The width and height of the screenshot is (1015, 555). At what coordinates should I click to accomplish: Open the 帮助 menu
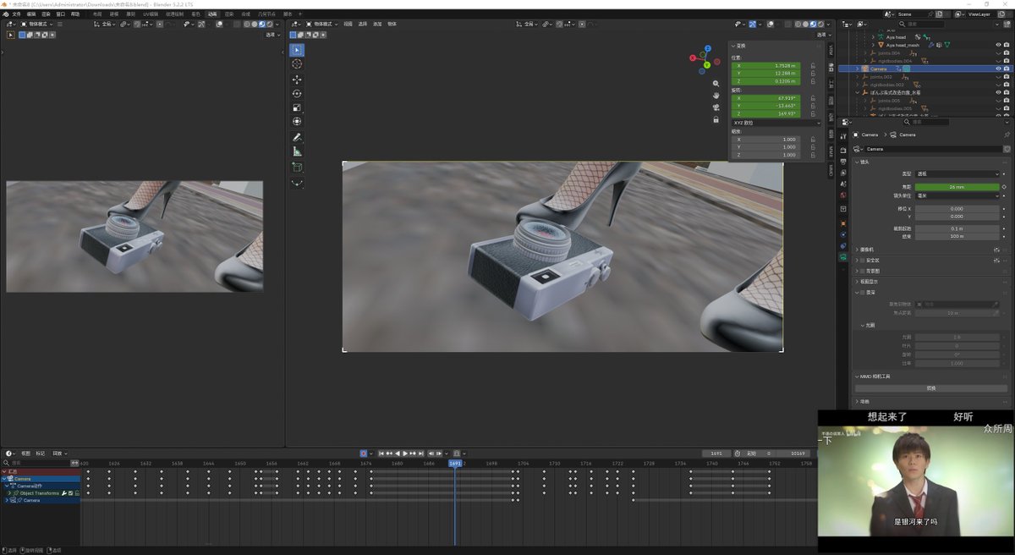75,14
